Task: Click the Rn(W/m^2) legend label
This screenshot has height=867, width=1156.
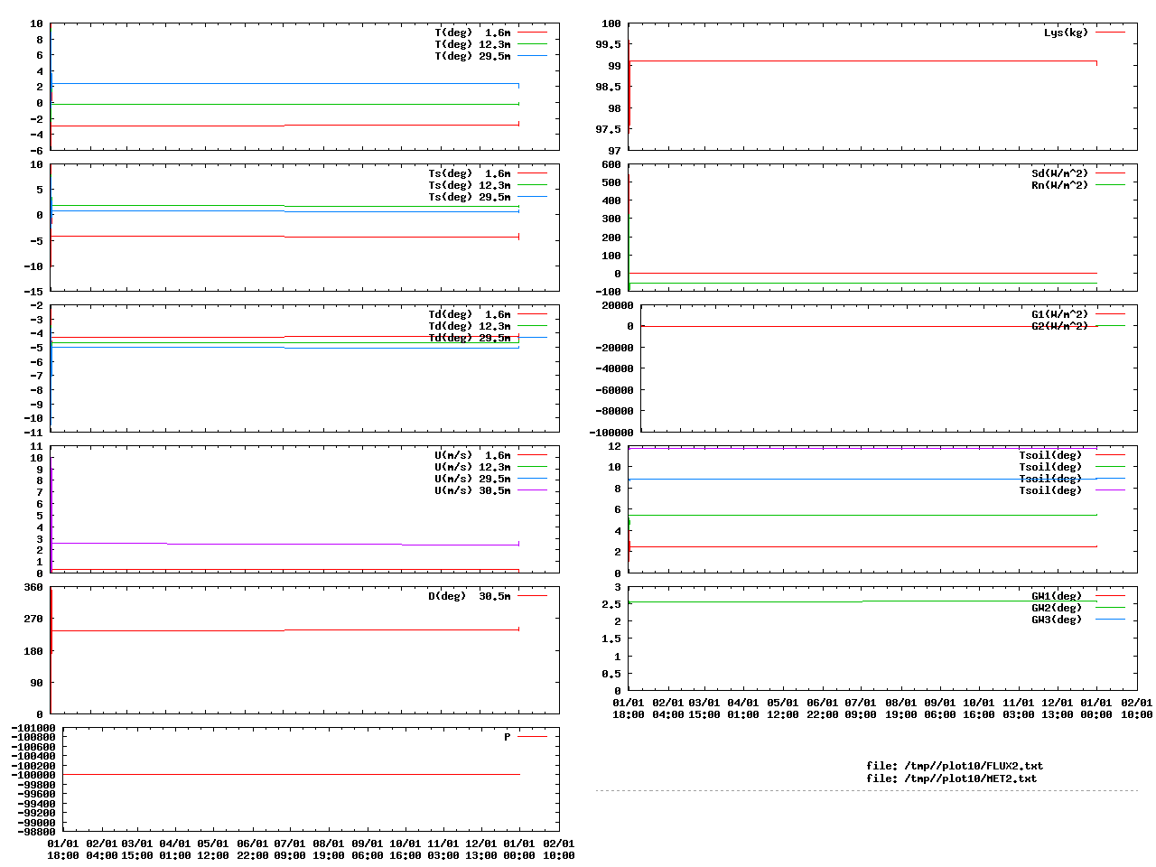Action: (x=1059, y=185)
